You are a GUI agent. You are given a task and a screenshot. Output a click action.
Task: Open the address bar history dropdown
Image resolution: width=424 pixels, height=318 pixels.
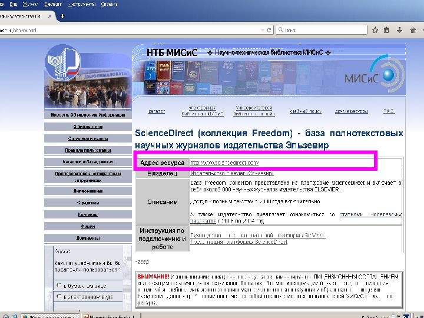262,30
